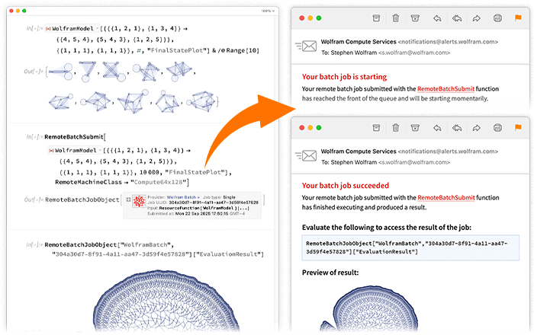Screen dimensions: 534x335
Task: Click 'To: Stephen Wolfram' in the succeeded email
Action: coord(349,162)
